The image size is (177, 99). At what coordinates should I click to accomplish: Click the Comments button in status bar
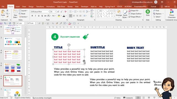tap(128, 98)
